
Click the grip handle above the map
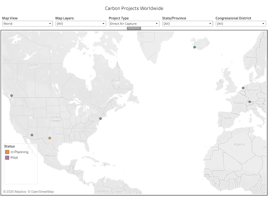click(x=134, y=28)
